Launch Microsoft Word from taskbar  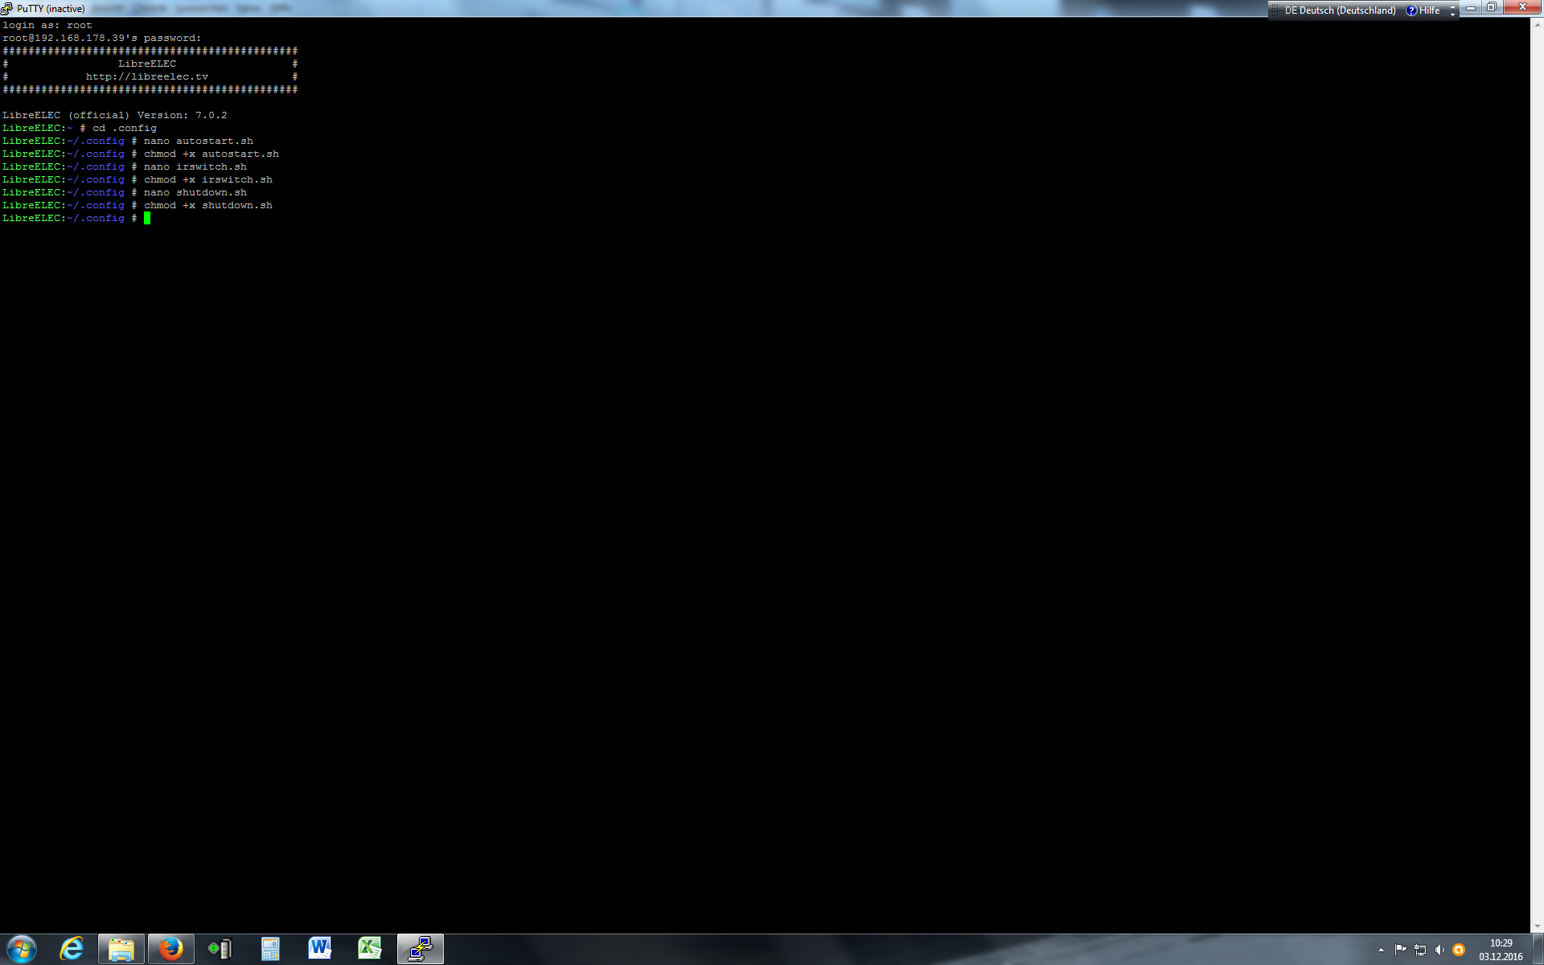[x=320, y=949]
